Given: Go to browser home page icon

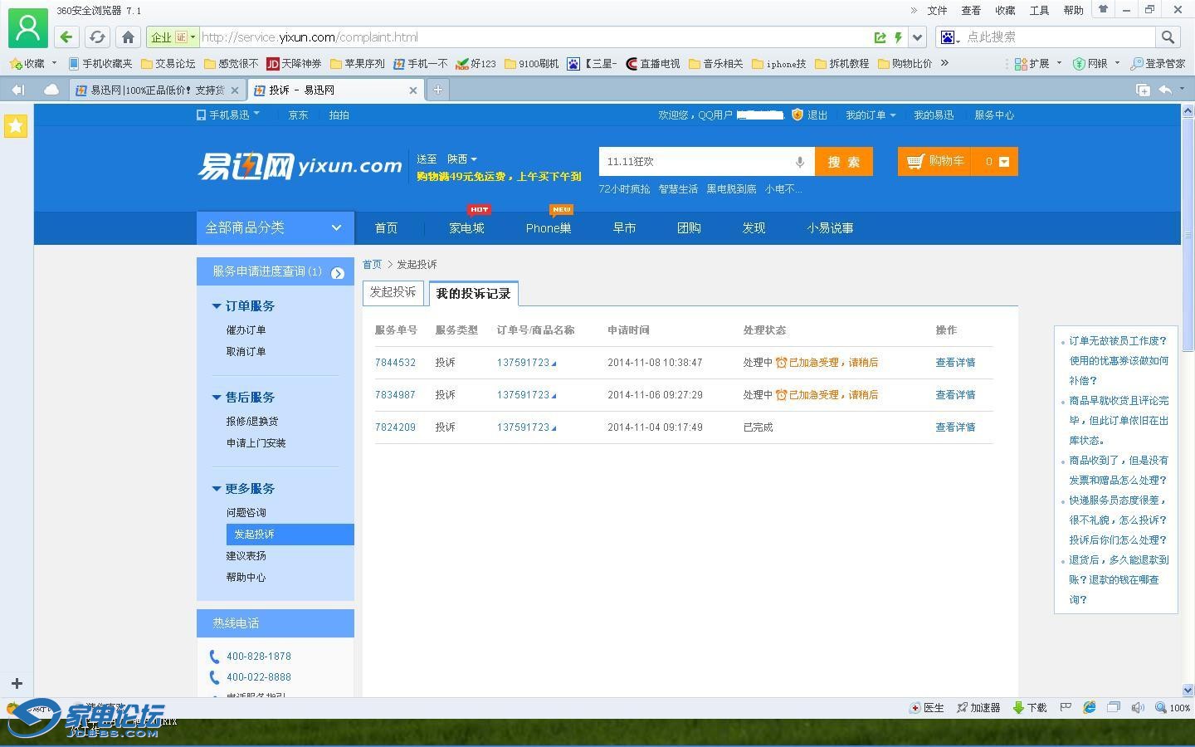Looking at the screenshot, I should pyautogui.click(x=128, y=37).
